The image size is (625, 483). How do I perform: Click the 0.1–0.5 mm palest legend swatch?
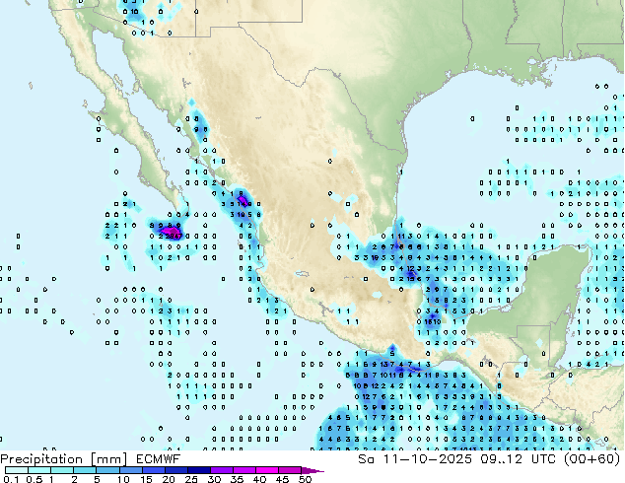click(x=17, y=470)
